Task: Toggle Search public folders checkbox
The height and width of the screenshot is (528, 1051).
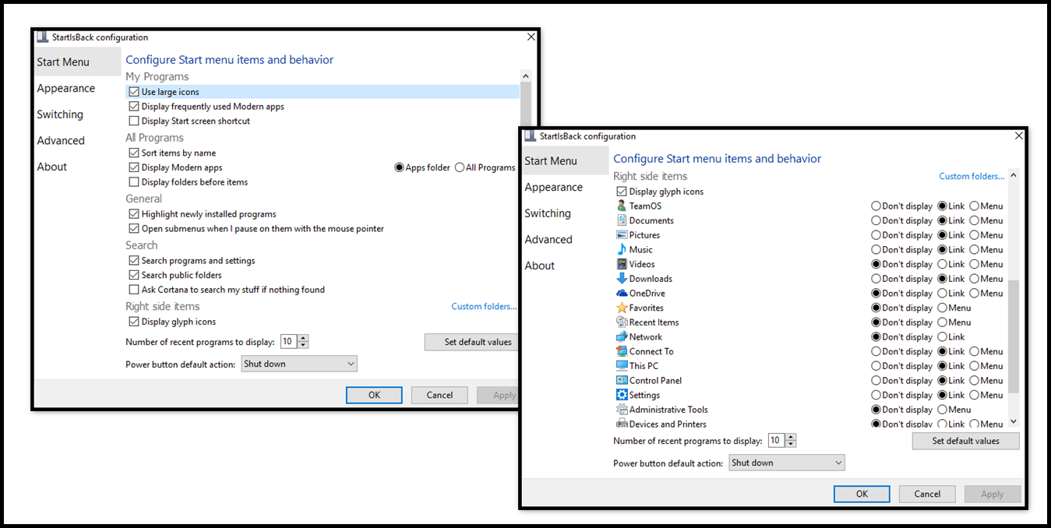Action: pos(134,275)
